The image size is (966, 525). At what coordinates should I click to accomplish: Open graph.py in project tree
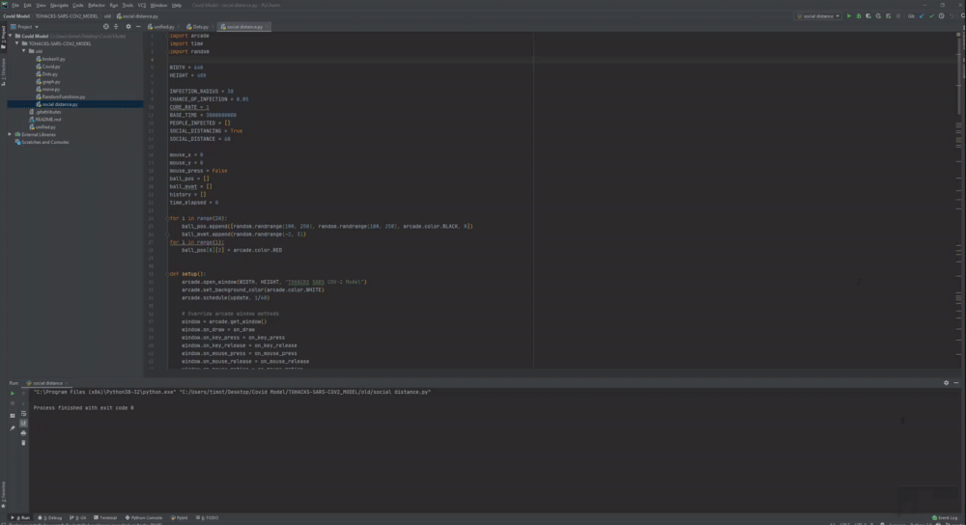tap(48, 81)
